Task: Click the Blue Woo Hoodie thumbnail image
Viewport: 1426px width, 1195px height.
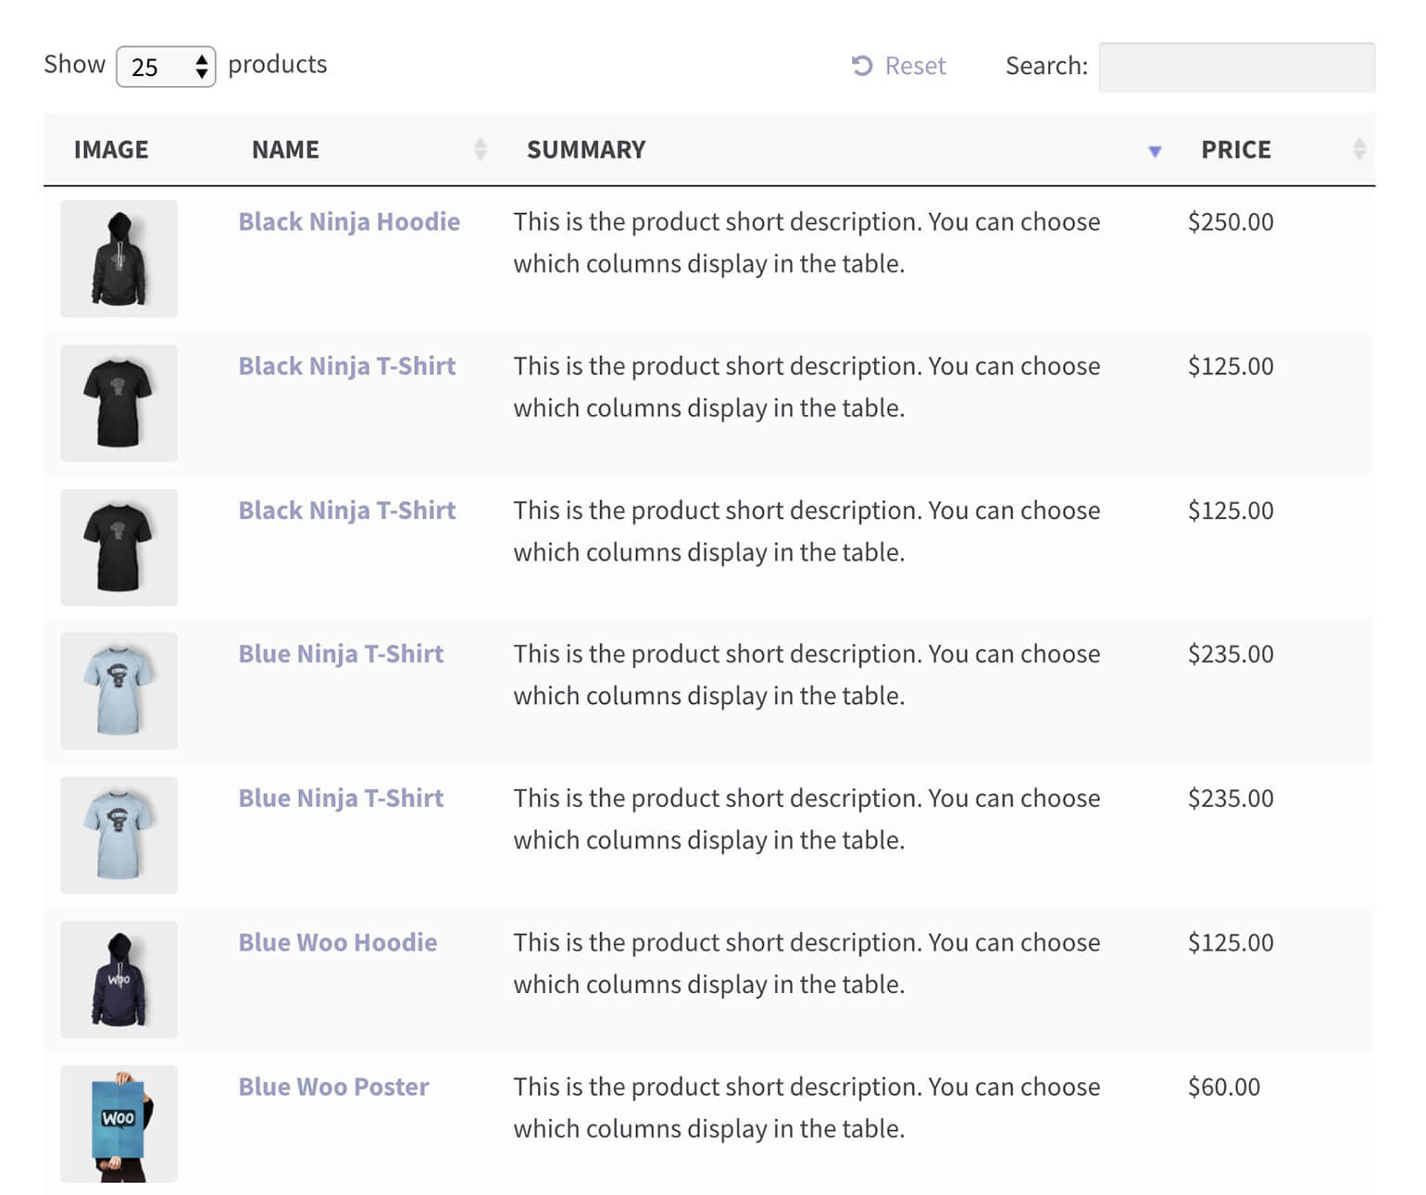Action: pyautogui.click(x=119, y=980)
